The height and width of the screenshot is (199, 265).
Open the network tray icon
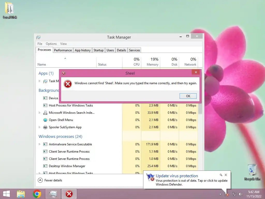(234, 194)
